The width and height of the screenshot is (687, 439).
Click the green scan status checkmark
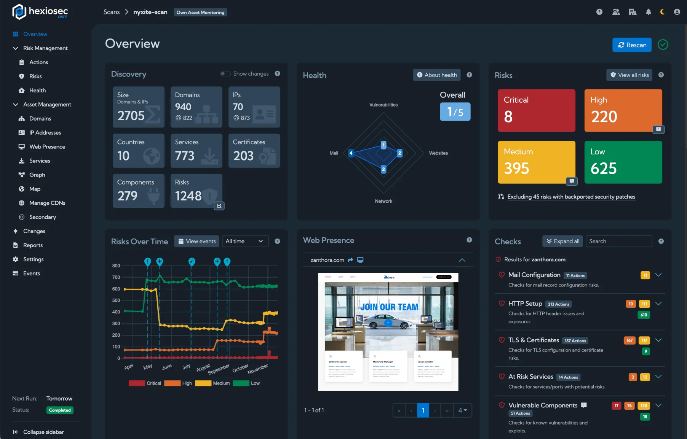click(x=663, y=45)
